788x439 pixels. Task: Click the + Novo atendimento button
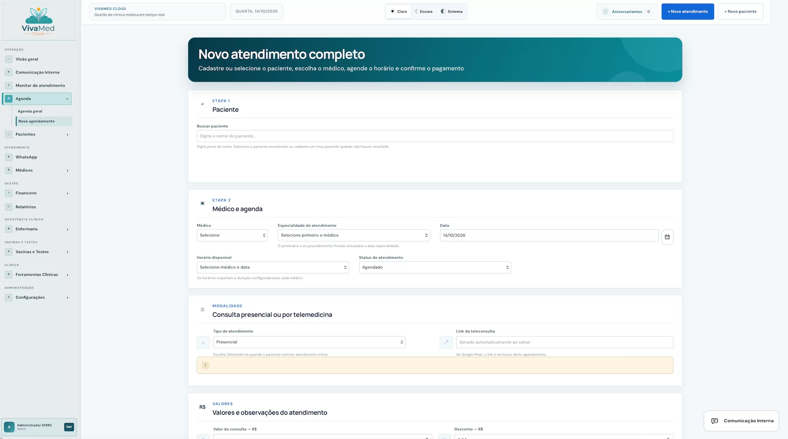click(x=688, y=11)
